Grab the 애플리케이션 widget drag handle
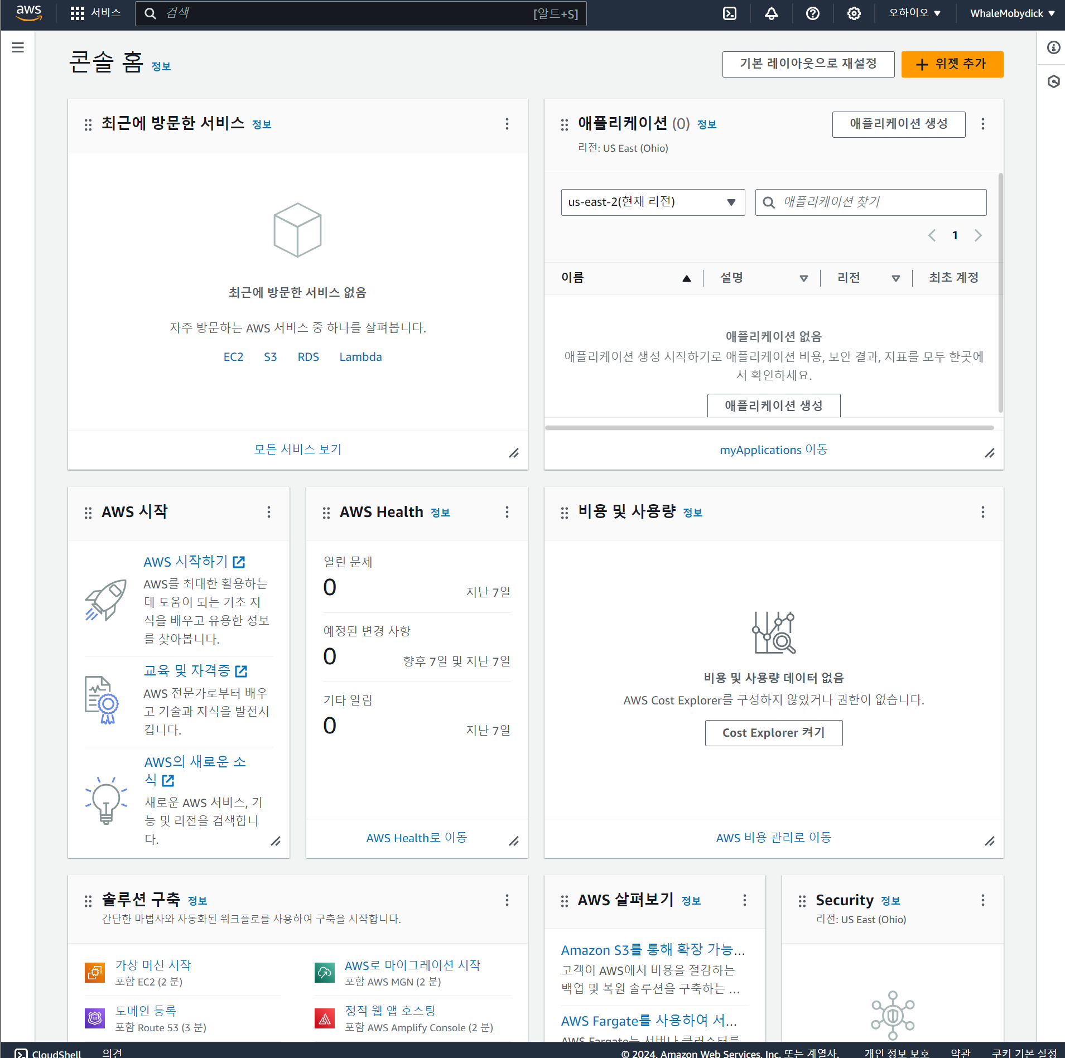The image size is (1065, 1058). [565, 124]
